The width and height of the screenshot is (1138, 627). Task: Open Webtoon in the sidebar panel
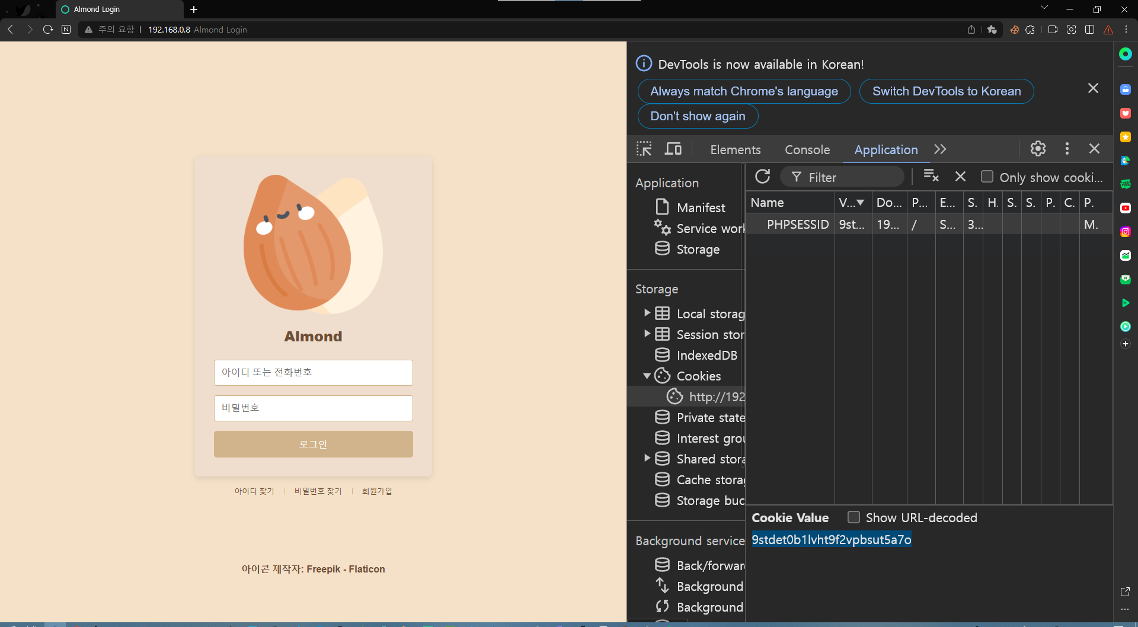(x=1126, y=184)
